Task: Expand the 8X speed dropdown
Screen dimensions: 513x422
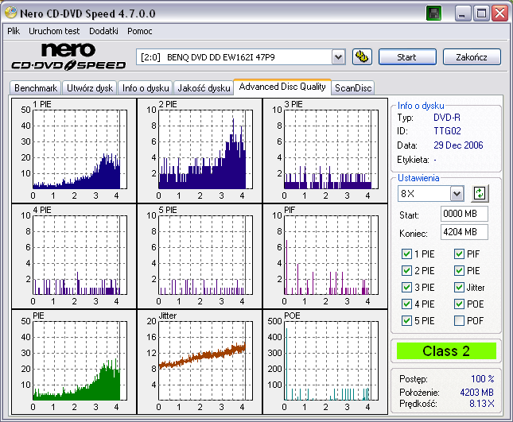Action: (x=457, y=194)
